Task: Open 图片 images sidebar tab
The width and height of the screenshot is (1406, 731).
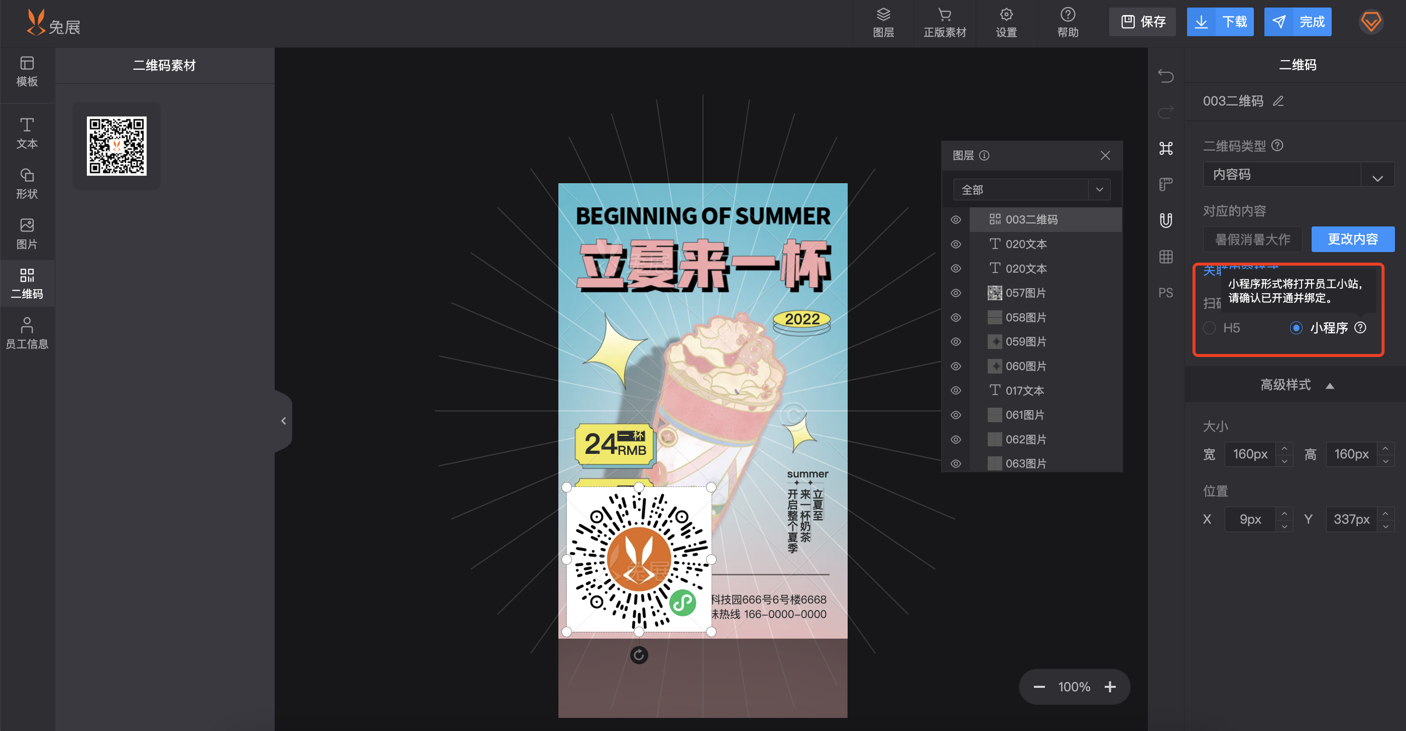Action: [27, 234]
